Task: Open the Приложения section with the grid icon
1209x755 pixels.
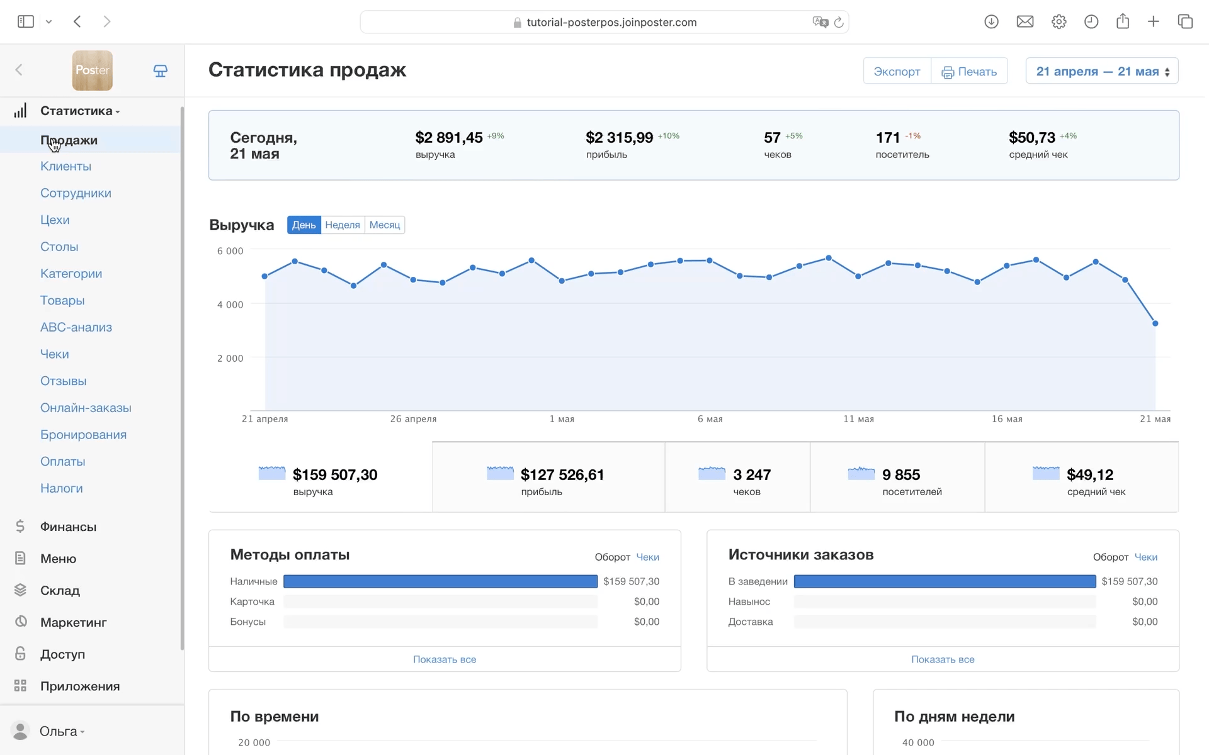Action: [x=79, y=686]
